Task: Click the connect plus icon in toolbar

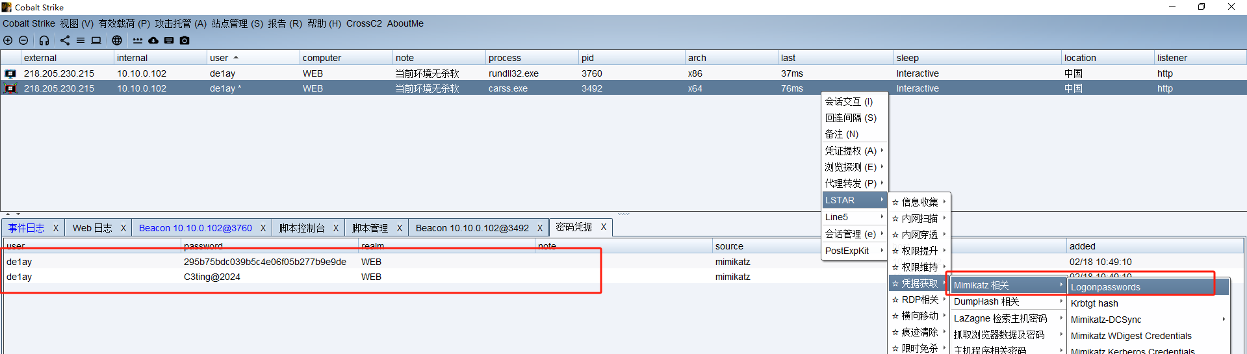Action: (8, 40)
